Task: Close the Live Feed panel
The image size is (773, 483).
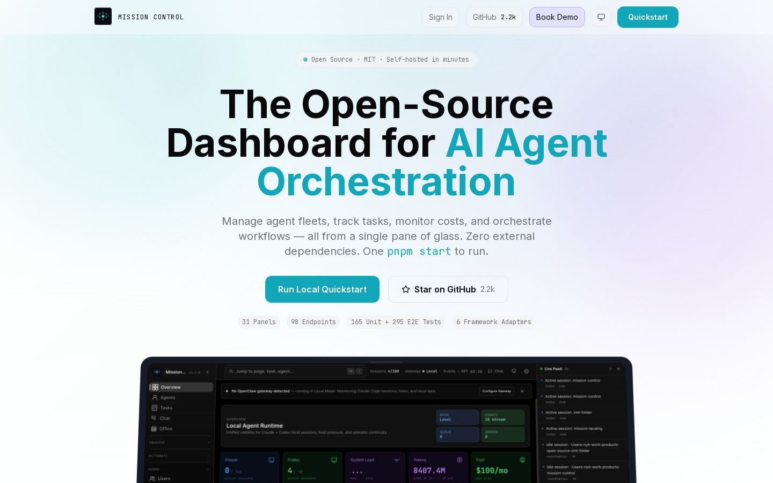Action: coord(618,369)
